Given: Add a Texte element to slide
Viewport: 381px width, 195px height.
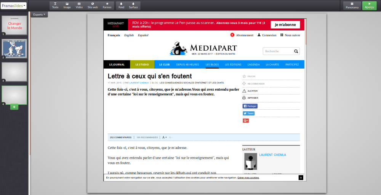Looking at the screenshot, I should [x=55, y=6].
